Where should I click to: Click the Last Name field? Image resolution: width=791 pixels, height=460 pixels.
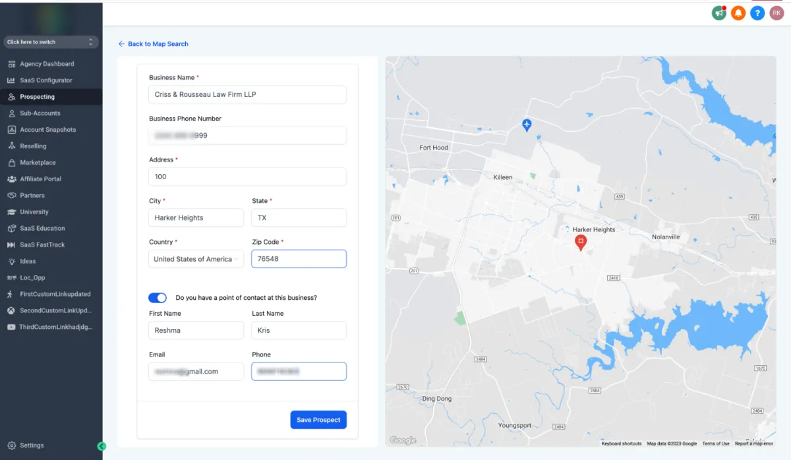tap(299, 330)
